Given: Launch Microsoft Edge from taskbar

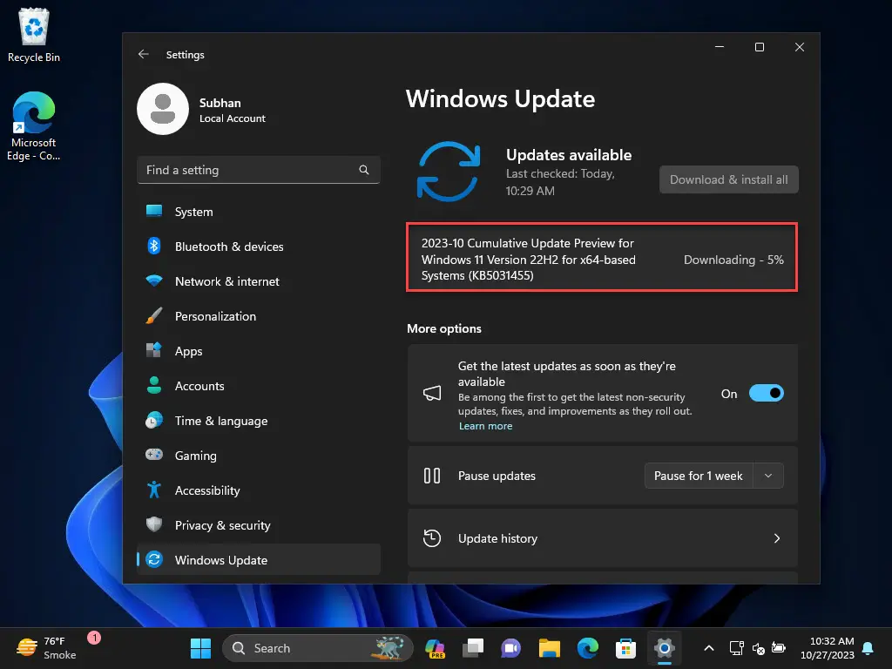Looking at the screenshot, I should point(588,648).
